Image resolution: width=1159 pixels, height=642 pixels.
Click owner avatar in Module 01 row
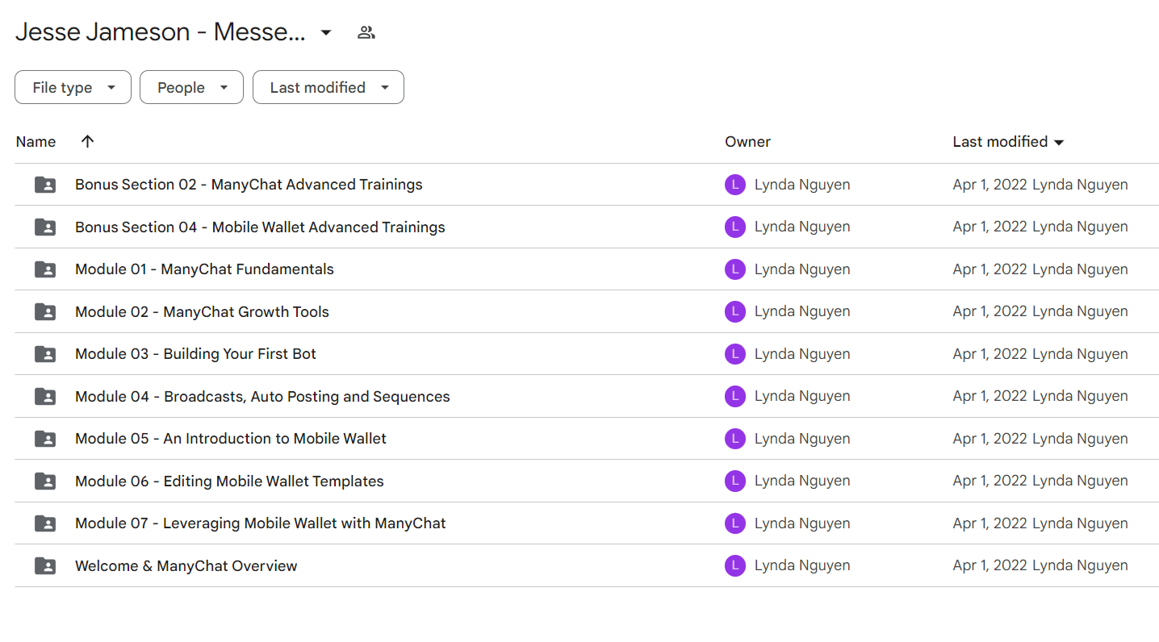pyautogui.click(x=735, y=269)
